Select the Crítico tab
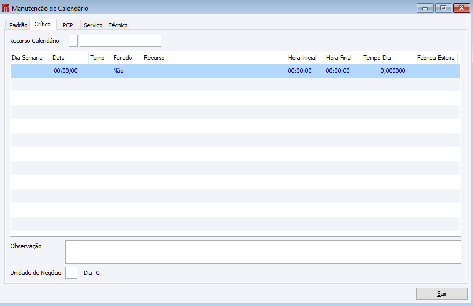 coord(42,24)
